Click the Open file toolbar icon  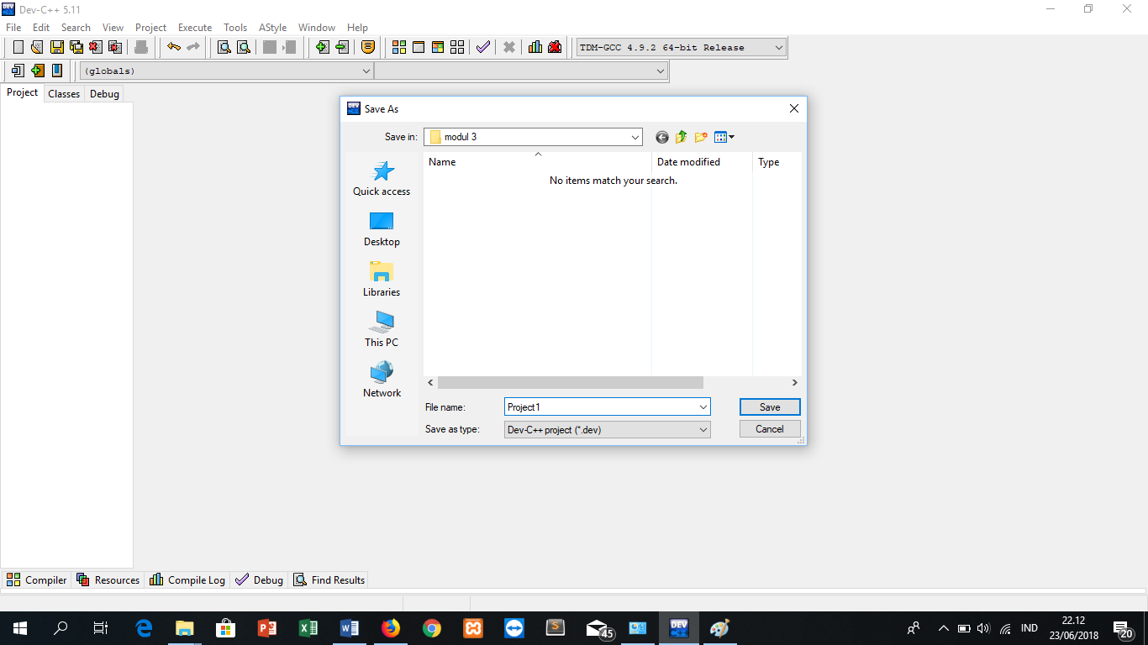[x=37, y=47]
